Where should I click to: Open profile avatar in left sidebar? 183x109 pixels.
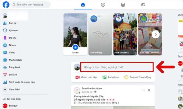[5, 16]
